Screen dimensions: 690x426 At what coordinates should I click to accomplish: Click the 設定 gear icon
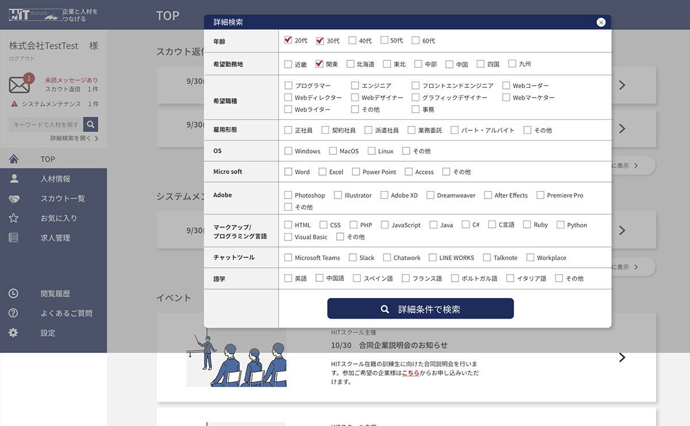click(x=14, y=332)
